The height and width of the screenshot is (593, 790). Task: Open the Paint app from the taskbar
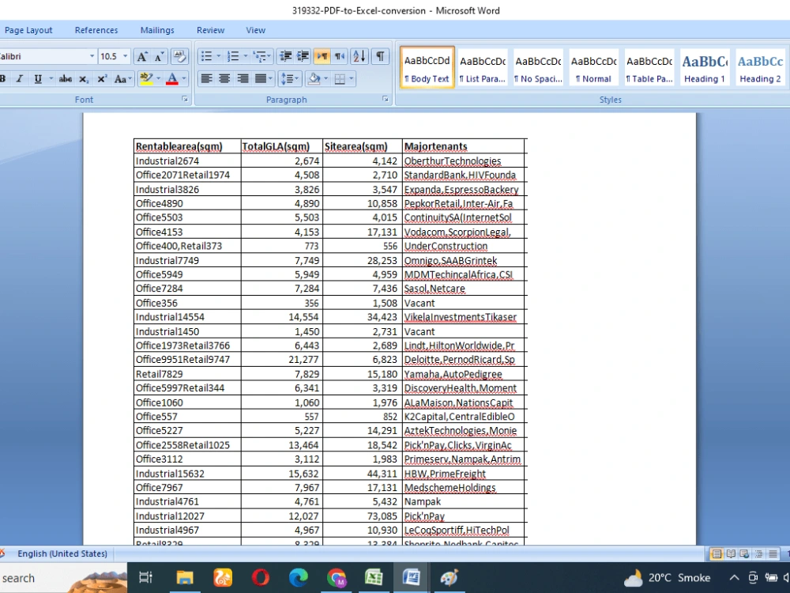[x=449, y=577]
